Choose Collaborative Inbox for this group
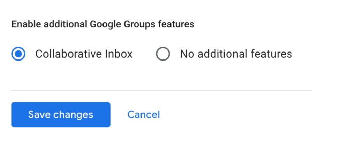 [18, 54]
